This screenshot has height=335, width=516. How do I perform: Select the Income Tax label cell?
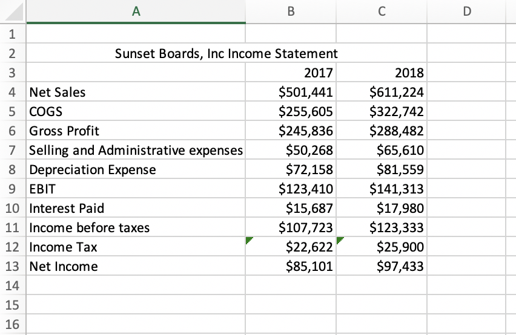point(136,247)
